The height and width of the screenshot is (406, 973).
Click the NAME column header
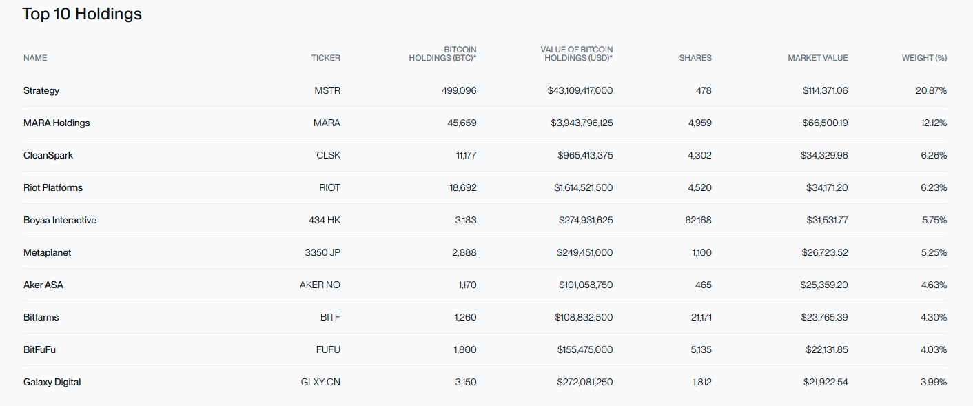[35, 58]
